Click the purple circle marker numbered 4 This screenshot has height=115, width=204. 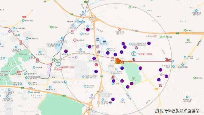click(122, 52)
